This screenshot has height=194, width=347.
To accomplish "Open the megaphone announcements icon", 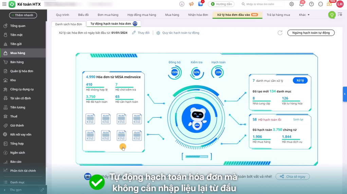I will tap(191, 4).
